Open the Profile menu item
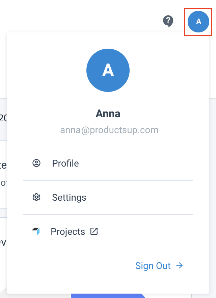 pyautogui.click(x=65, y=164)
